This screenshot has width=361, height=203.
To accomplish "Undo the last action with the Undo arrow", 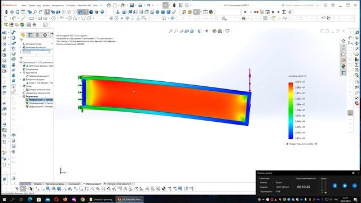I will pyautogui.click(x=149, y=5).
